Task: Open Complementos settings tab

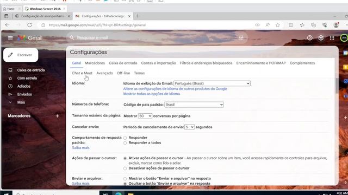Action: tap(302, 63)
